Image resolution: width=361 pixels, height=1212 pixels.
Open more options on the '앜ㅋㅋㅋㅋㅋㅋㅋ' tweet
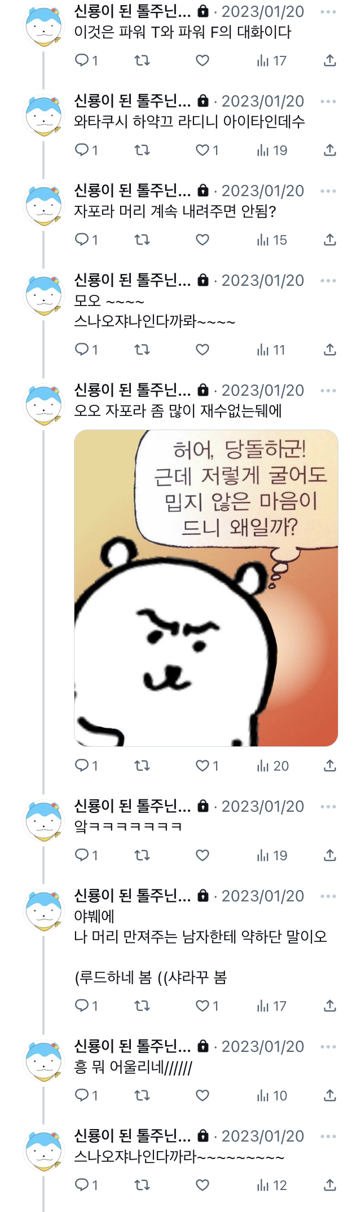(x=328, y=807)
